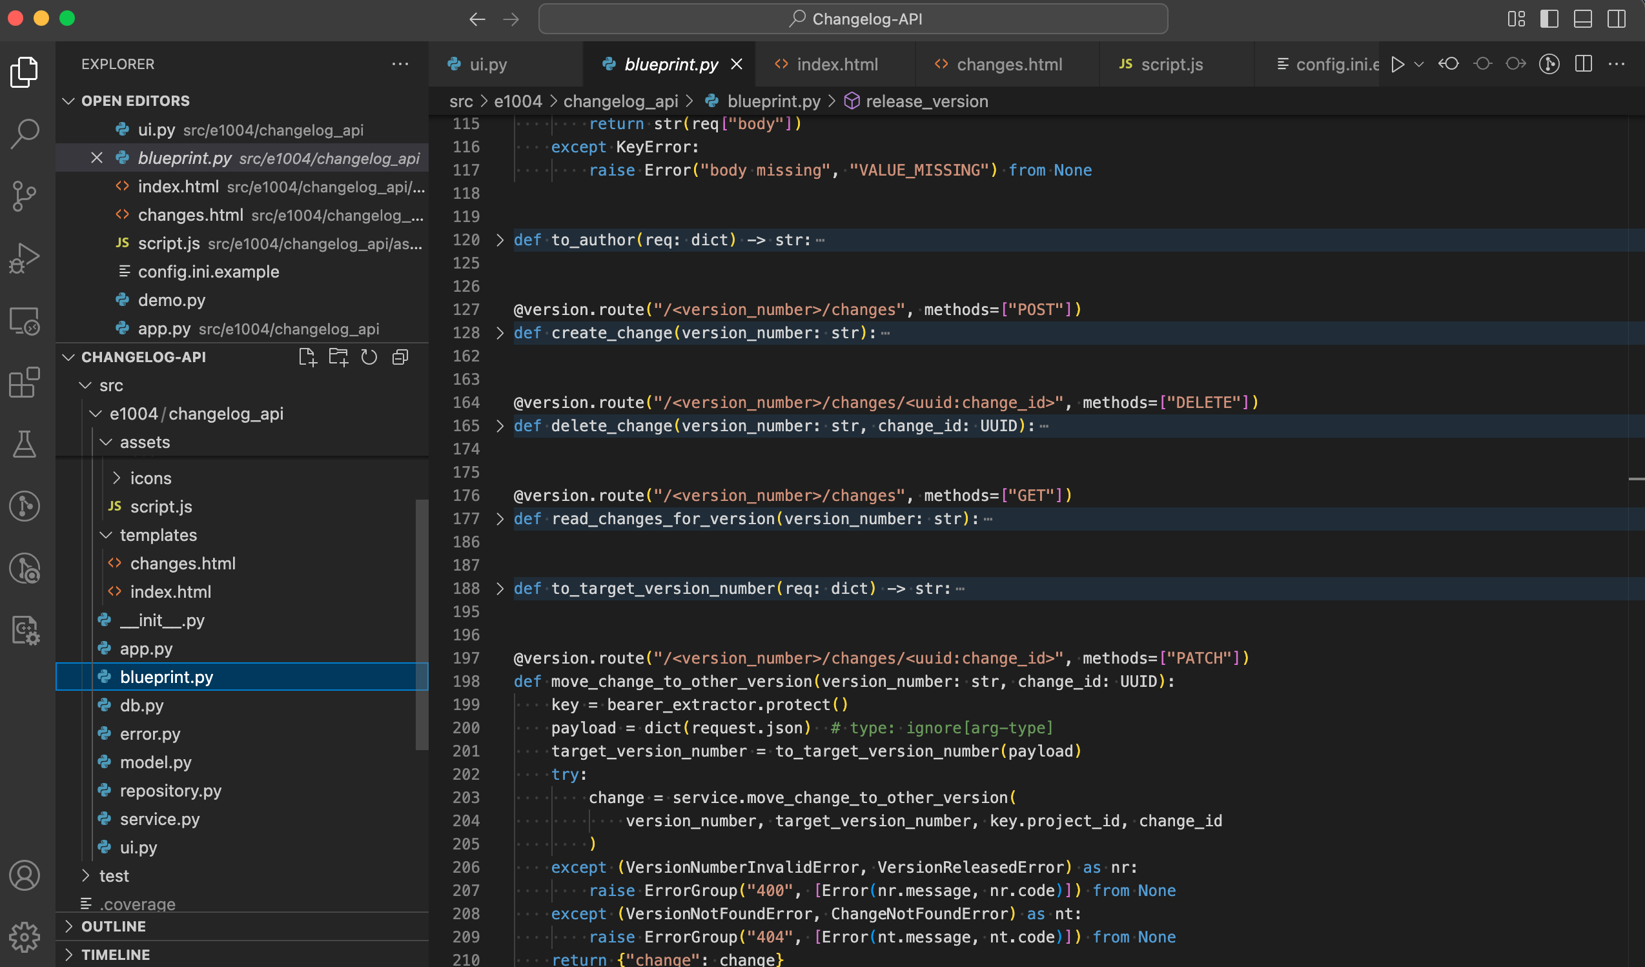Click the New File icon in explorer

(307, 357)
